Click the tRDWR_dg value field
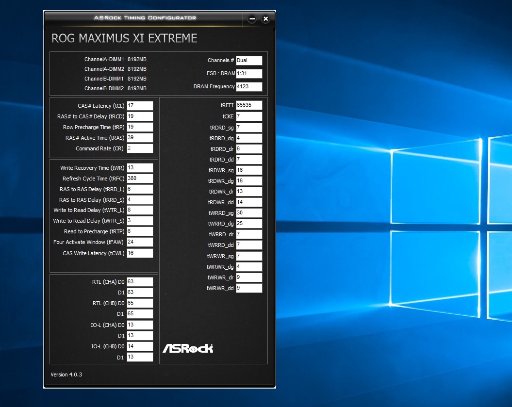 pos(249,181)
